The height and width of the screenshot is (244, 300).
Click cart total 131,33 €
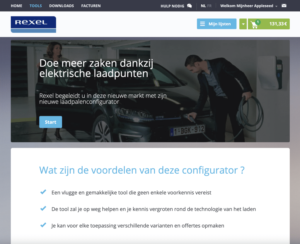point(278,24)
